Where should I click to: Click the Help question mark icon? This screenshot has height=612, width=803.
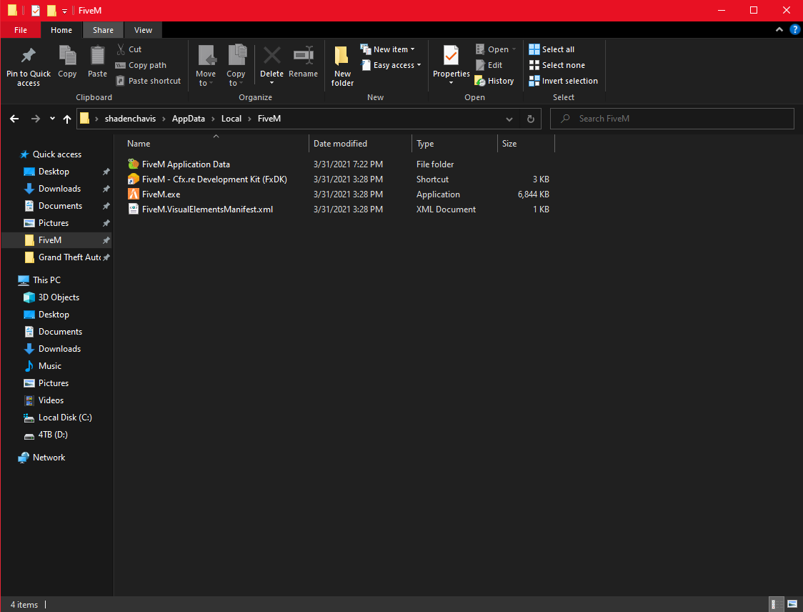pos(794,30)
